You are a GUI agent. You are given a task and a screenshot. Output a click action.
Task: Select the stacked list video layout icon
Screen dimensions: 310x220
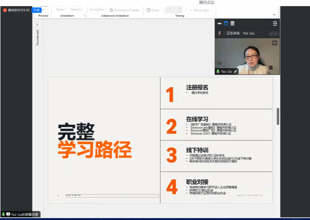click(232, 24)
